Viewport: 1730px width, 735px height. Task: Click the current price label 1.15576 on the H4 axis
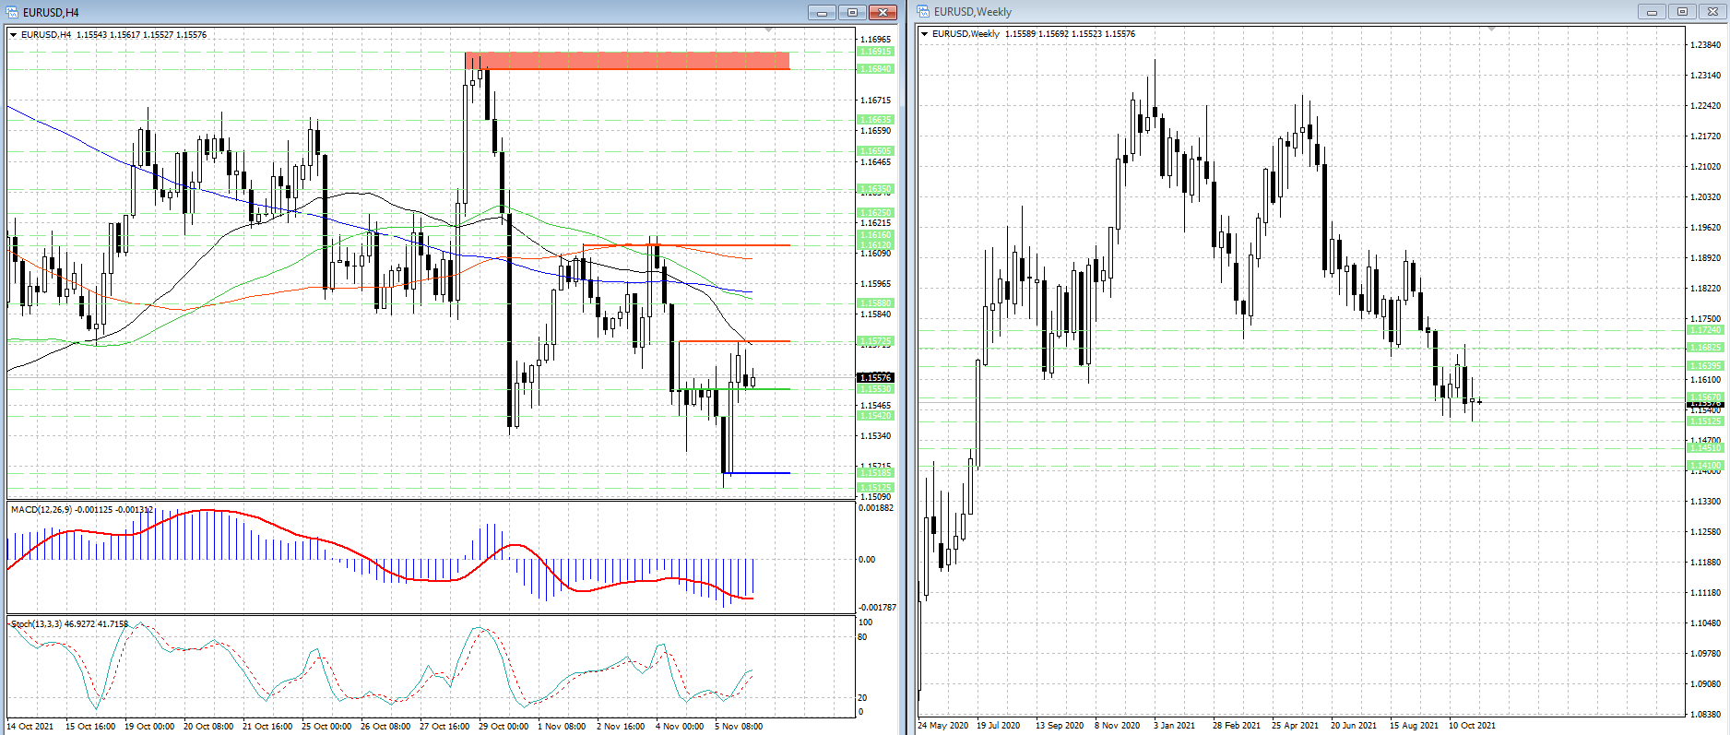875,377
